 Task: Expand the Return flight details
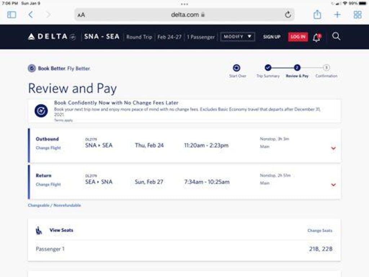(x=333, y=185)
